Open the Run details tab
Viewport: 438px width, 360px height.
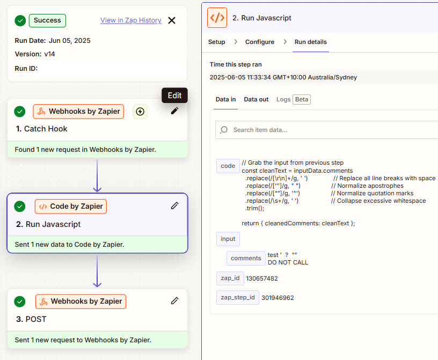[x=311, y=42]
